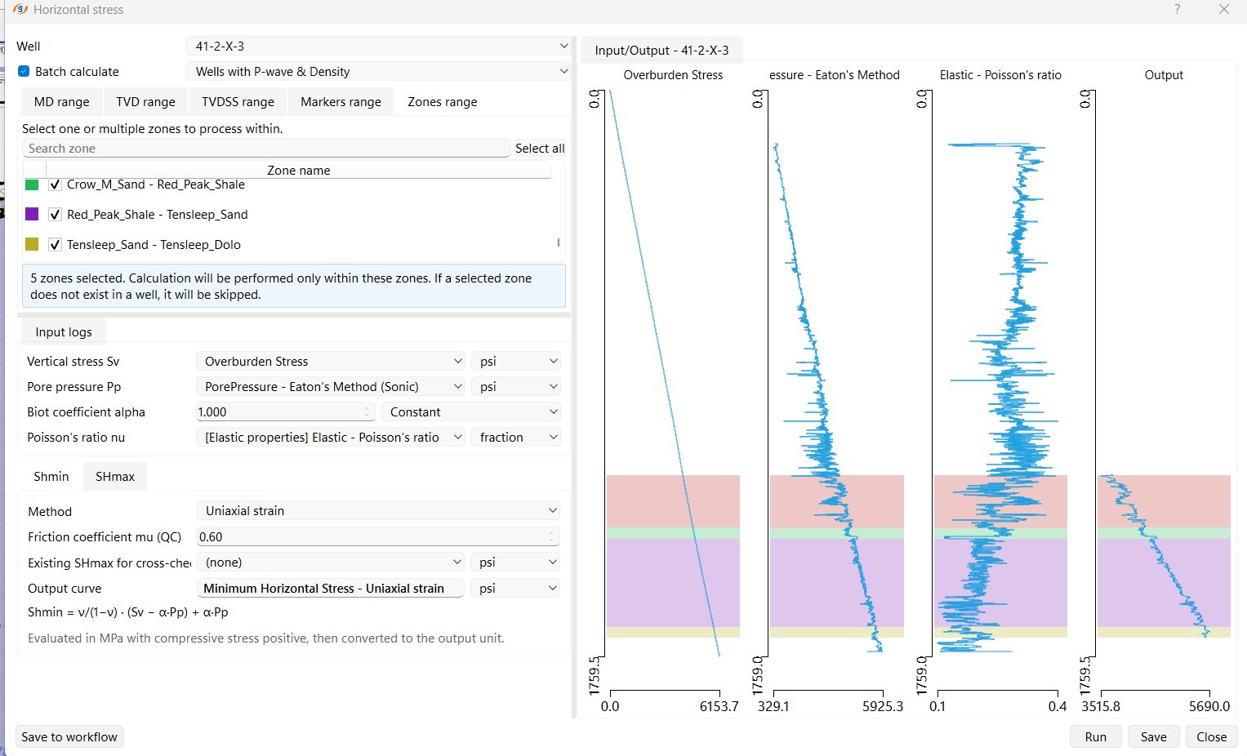
Task: Expand the Vertical stress Sv log dropdown
Action: [332, 362]
